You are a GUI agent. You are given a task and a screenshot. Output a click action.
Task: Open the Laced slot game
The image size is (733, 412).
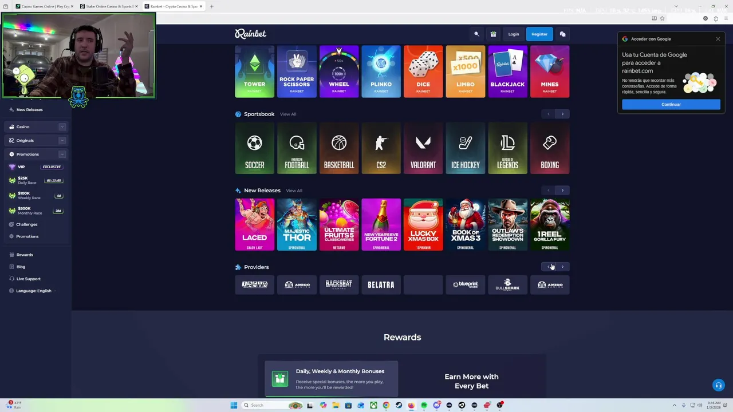click(254, 224)
